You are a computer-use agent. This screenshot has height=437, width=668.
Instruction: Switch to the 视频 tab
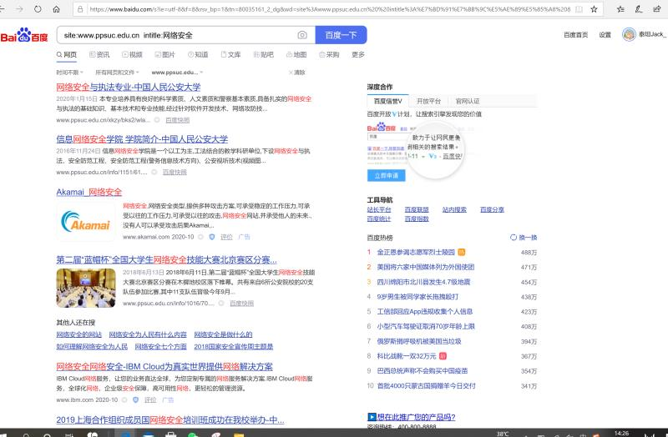click(x=132, y=54)
